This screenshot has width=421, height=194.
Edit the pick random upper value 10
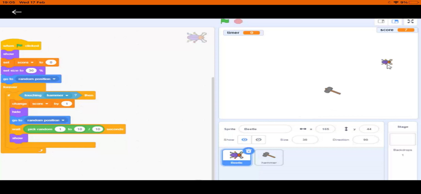(x=79, y=129)
